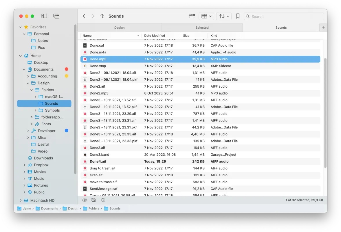Toggle hidden files with the crossed-eye icon

[x=85, y=200]
